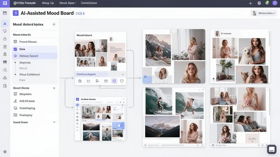
Task: Click the plus icon in top bar
Action: click(250, 3)
